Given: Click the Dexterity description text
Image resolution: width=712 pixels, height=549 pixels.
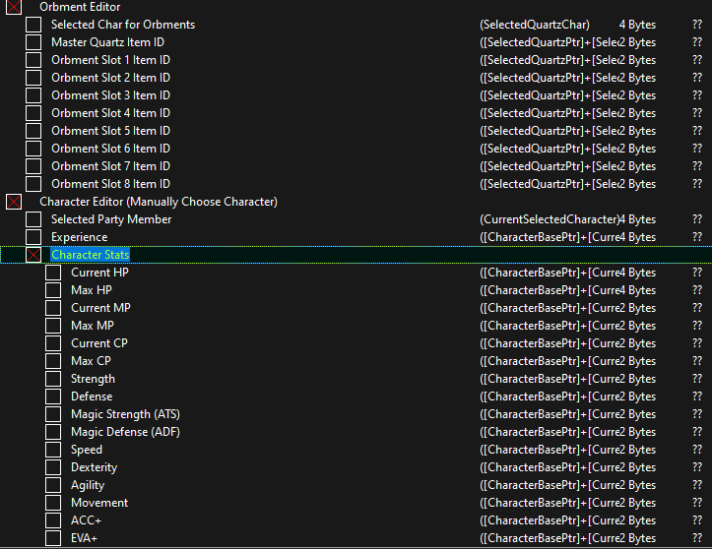Looking at the screenshot, I should [x=94, y=467].
